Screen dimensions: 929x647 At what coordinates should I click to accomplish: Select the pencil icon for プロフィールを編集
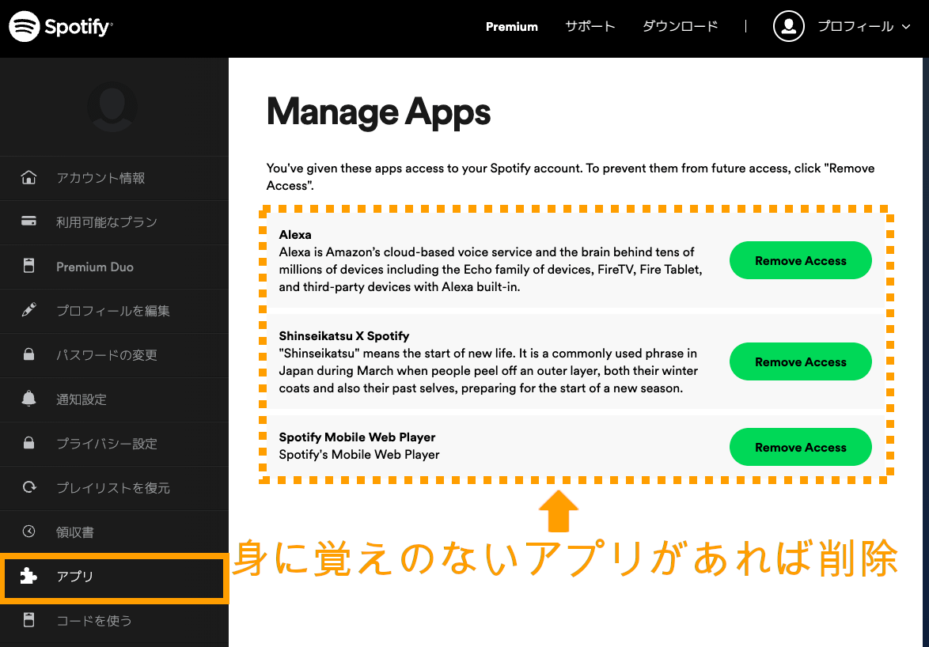(x=30, y=311)
